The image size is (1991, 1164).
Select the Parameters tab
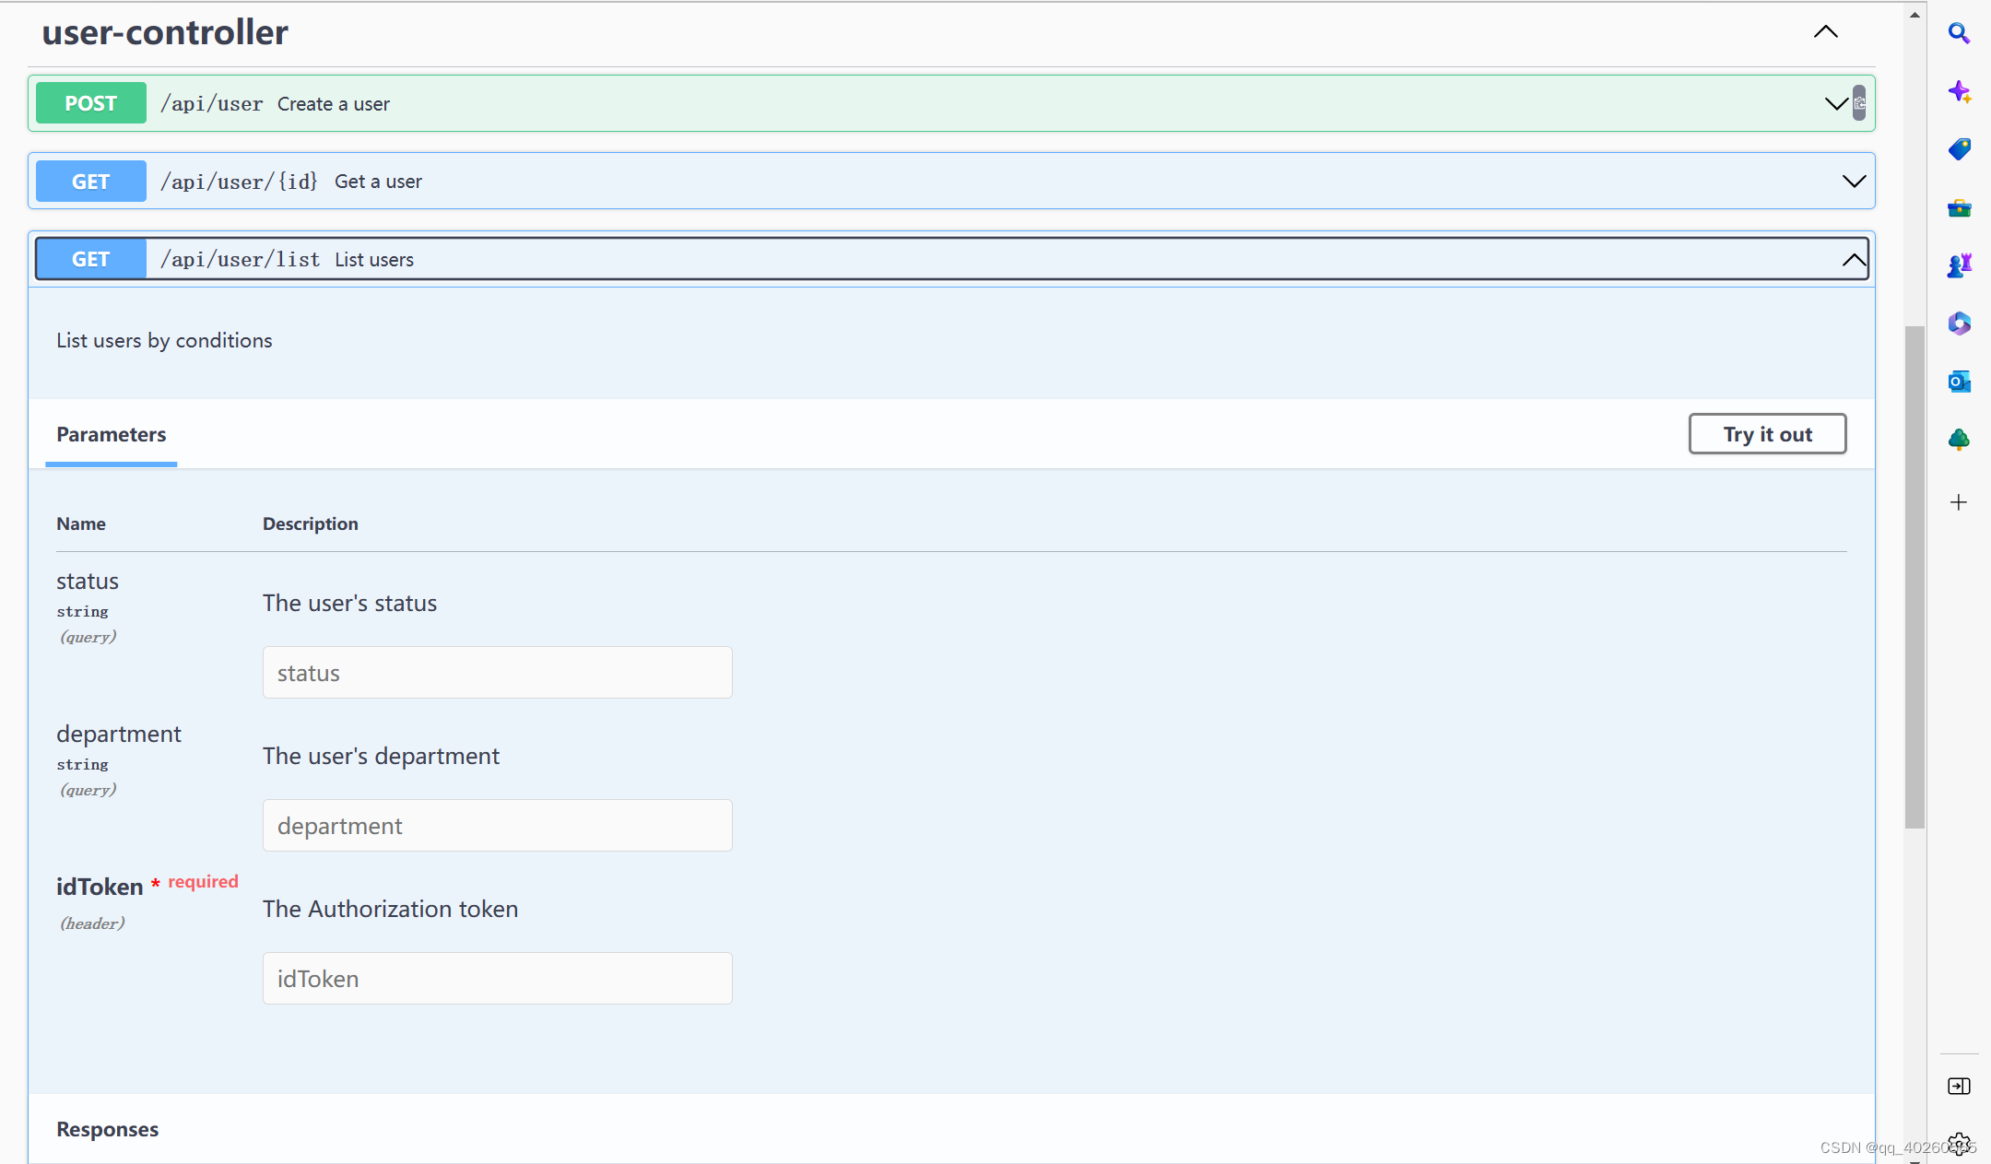coord(112,435)
